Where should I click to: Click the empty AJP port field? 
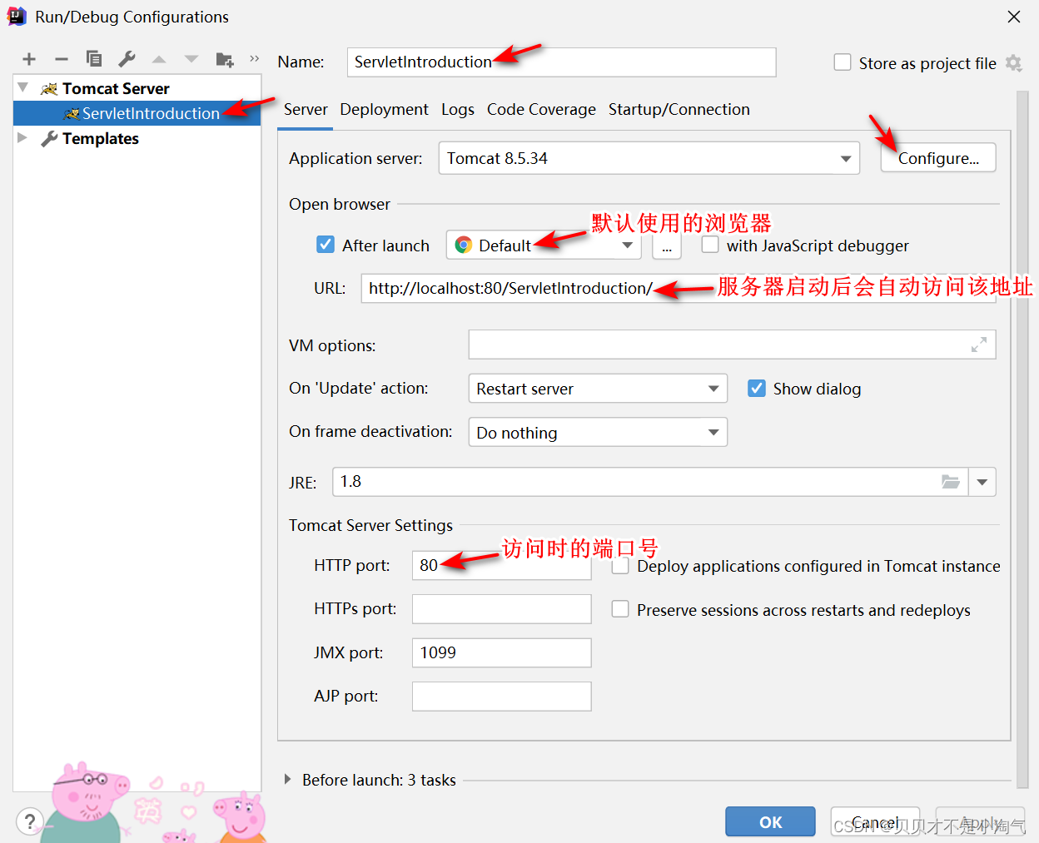pos(501,696)
